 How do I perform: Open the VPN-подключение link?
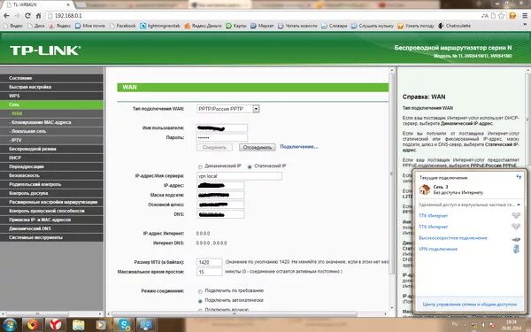point(438,249)
